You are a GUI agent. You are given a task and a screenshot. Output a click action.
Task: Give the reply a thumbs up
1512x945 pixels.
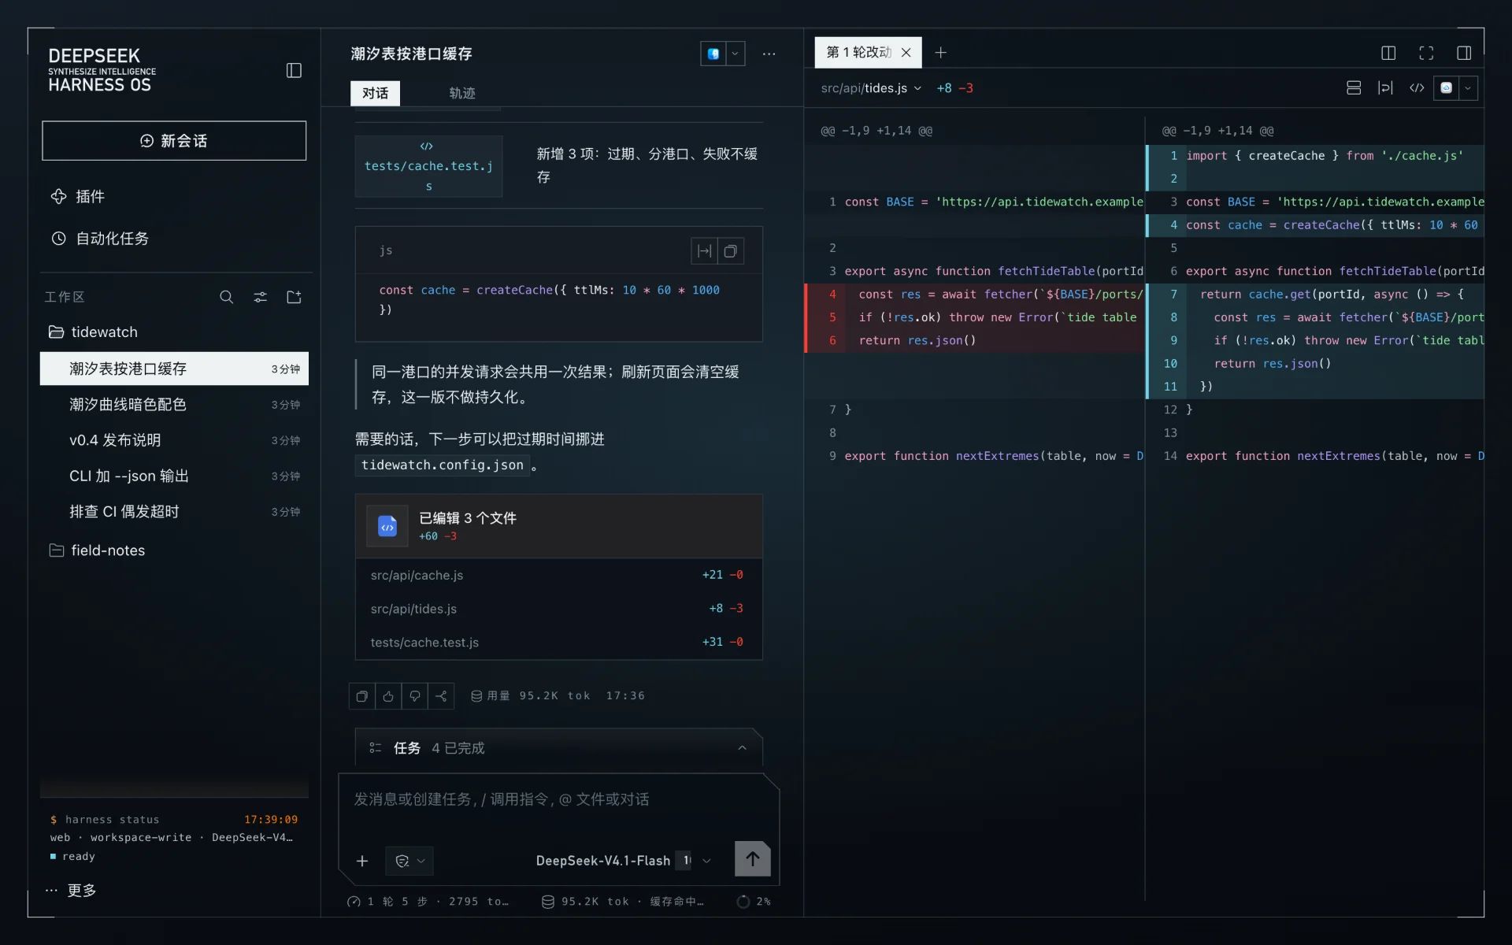(388, 696)
